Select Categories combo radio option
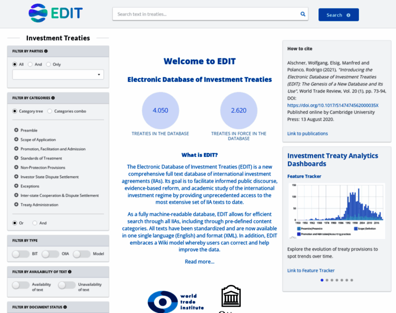This screenshot has width=396, height=313. [49, 111]
